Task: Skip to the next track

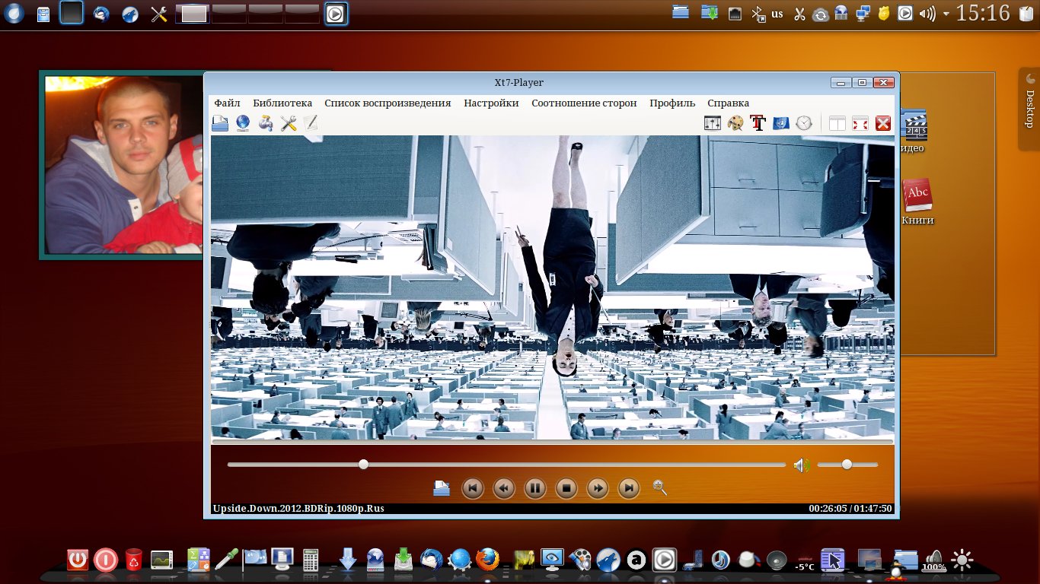Action: pos(628,488)
